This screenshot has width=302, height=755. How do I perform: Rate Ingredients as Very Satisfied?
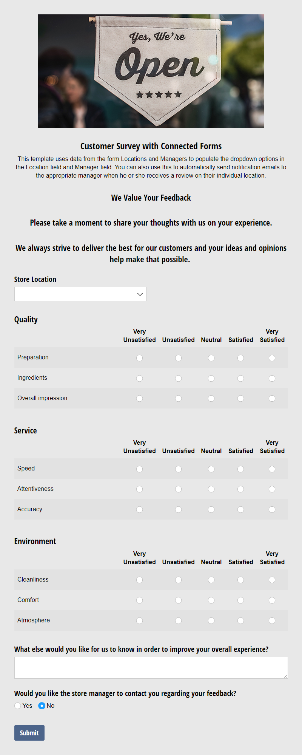pos(272,378)
